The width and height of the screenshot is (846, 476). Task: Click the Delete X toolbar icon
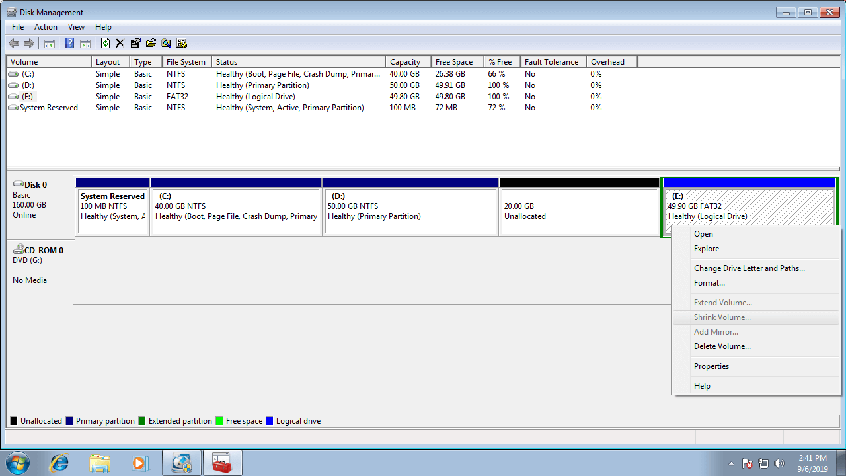[x=120, y=44]
